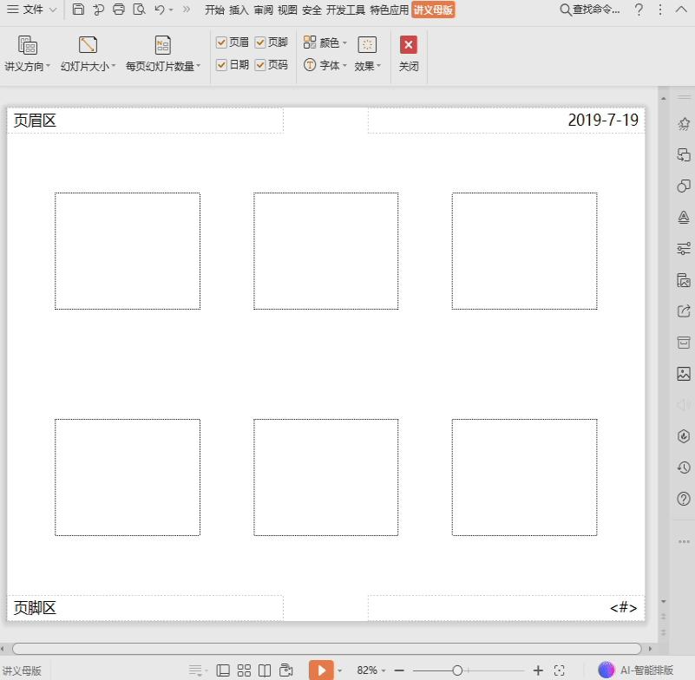
Task: Open the 颜色 theme colors dropdown
Action: (325, 42)
